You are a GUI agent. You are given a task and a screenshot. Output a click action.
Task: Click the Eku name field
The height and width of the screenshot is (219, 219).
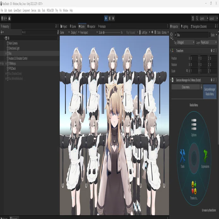(192, 35)
